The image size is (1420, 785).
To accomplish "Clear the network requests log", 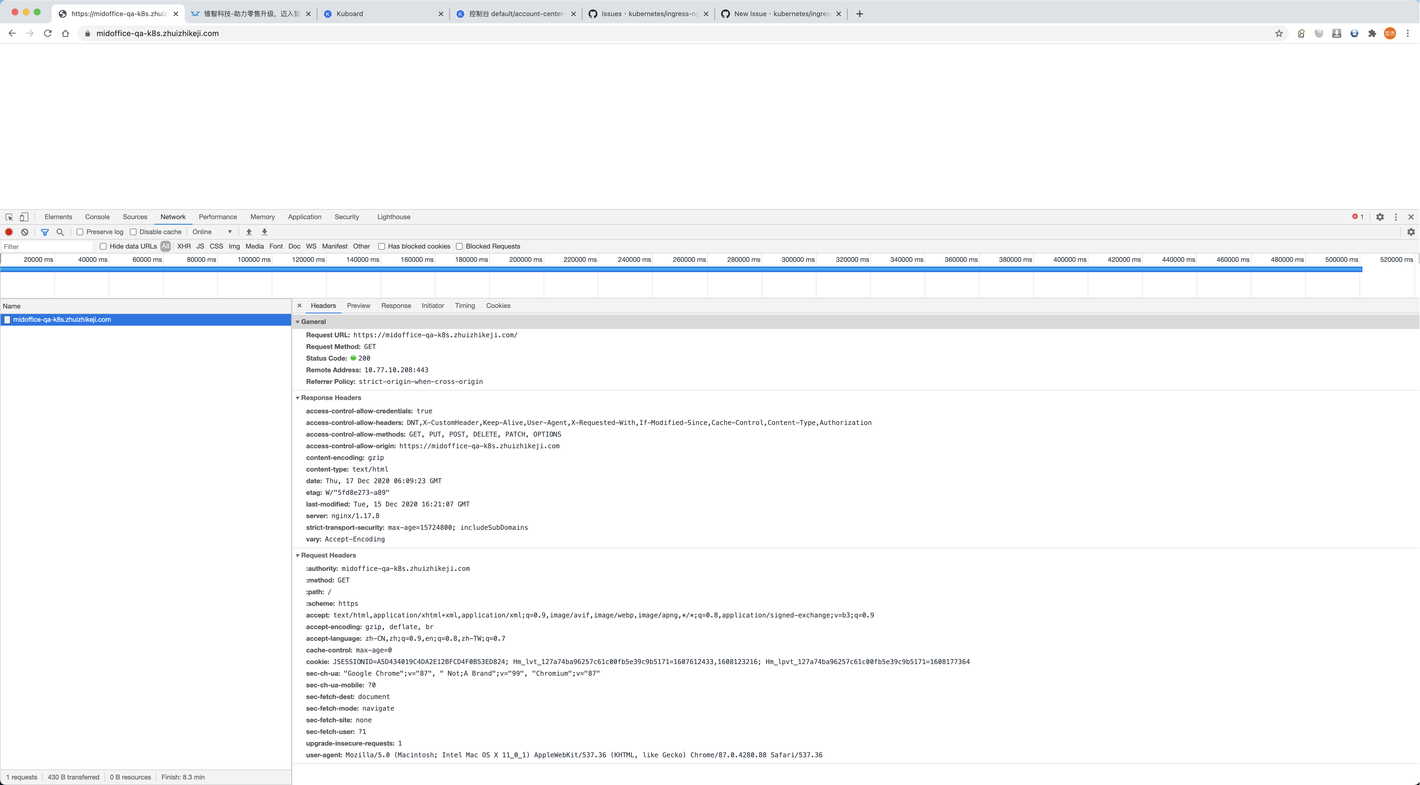I will pyautogui.click(x=24, y=232).
